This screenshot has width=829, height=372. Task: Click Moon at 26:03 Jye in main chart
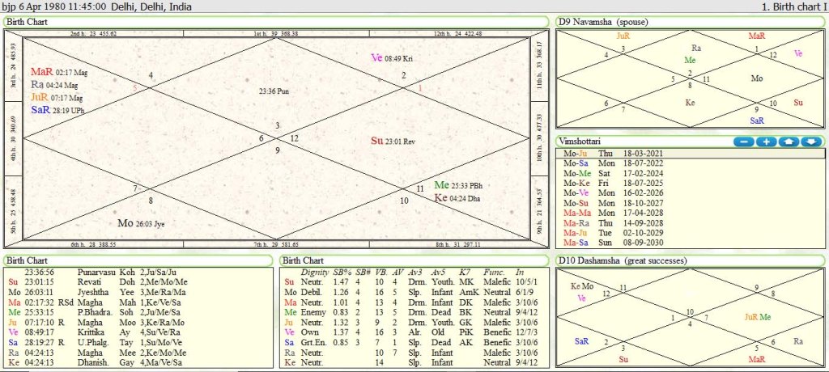[x=141, y=222]
